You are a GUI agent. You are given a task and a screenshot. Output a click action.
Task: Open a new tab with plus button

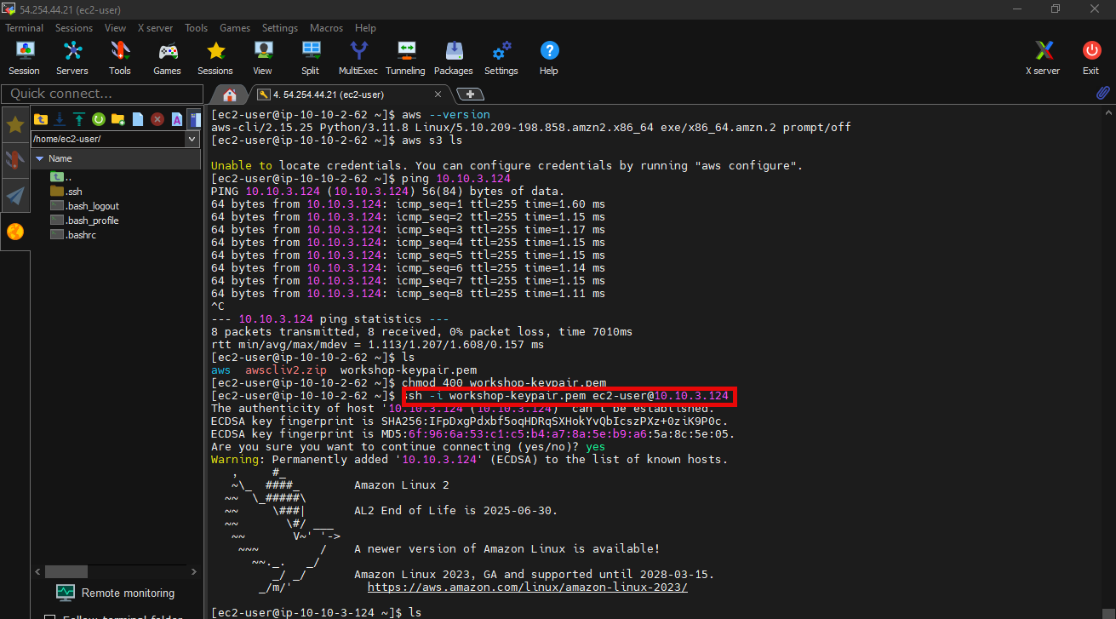[470, 95]
